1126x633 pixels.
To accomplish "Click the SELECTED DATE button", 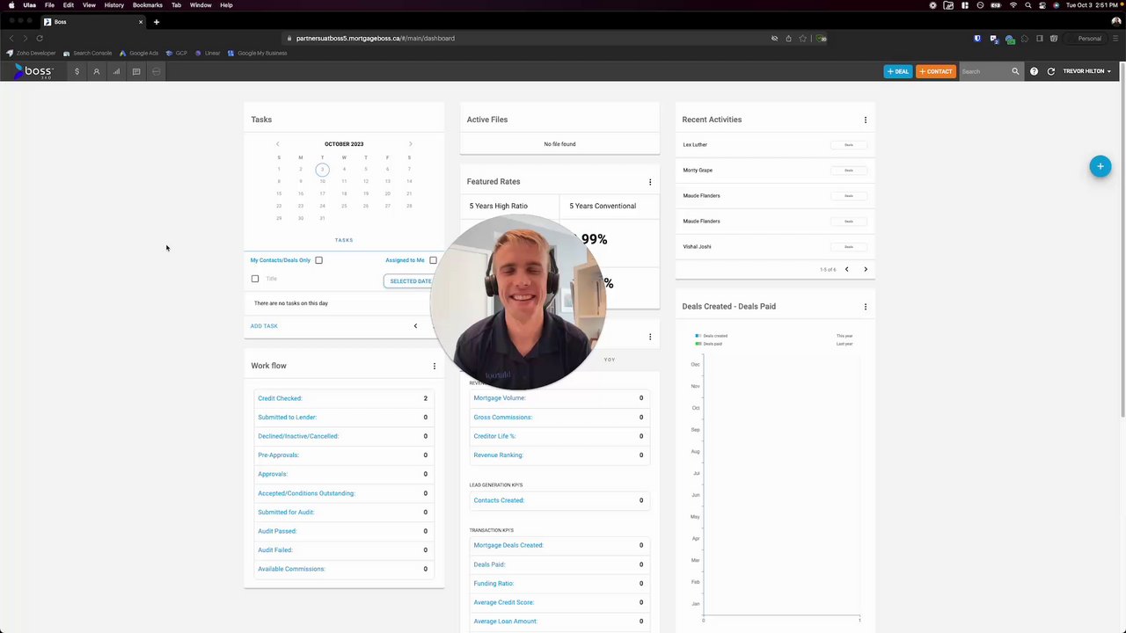I will (x=410, y=281).
